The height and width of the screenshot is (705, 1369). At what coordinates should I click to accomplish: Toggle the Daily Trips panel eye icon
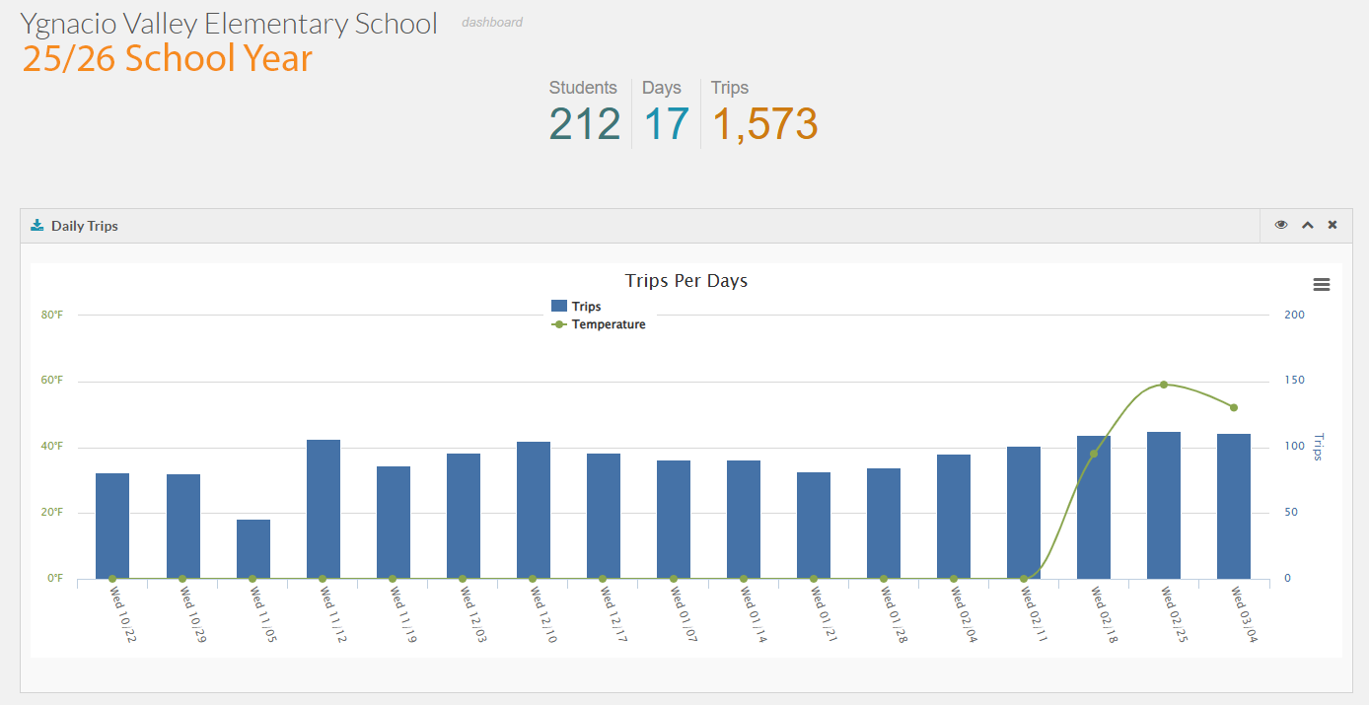[1281, 226]
